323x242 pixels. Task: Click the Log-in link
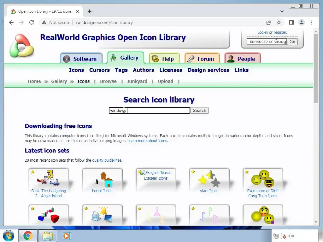click(x=263, y=32)
